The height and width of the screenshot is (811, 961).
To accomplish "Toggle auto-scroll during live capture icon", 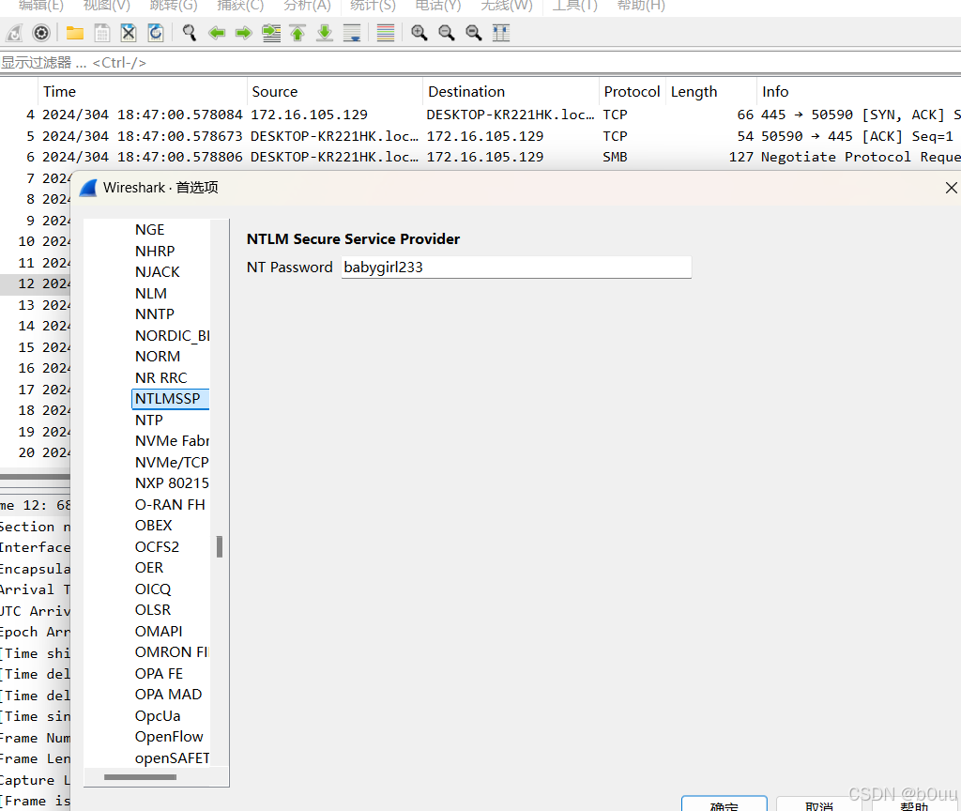I will (352, 33).
